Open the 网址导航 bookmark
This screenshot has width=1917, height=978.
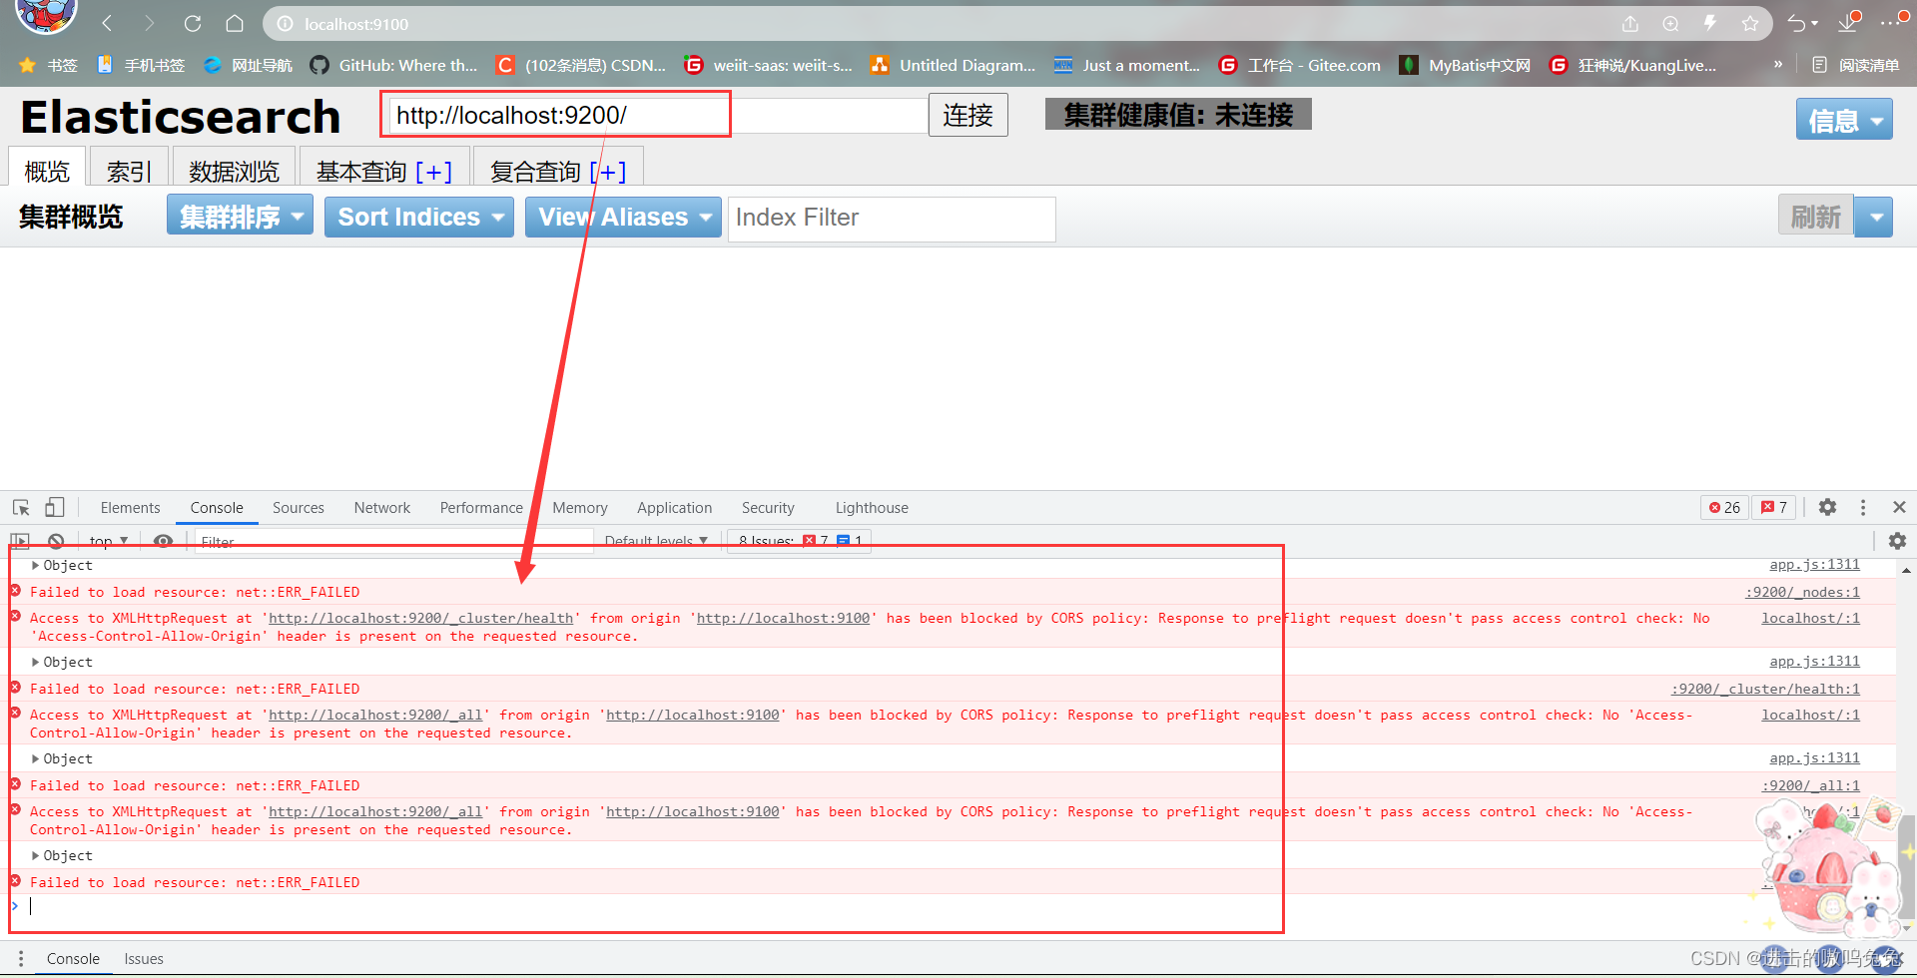[248, 65]
